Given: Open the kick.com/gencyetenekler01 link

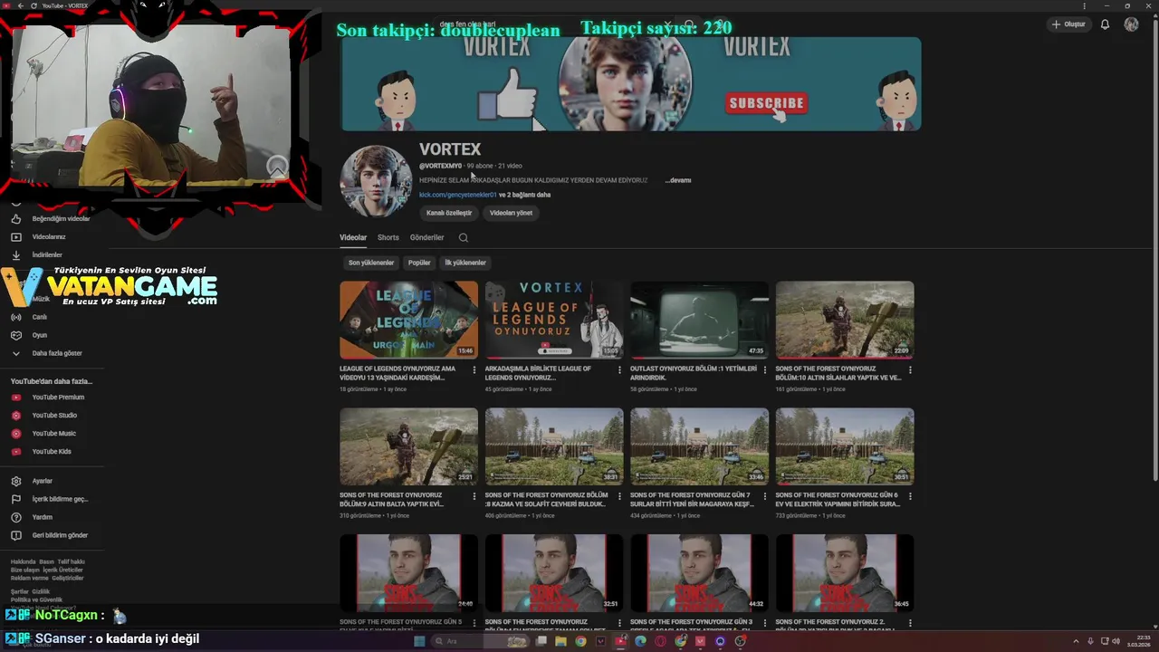Looking at the screenshot, I should [457, 195].
